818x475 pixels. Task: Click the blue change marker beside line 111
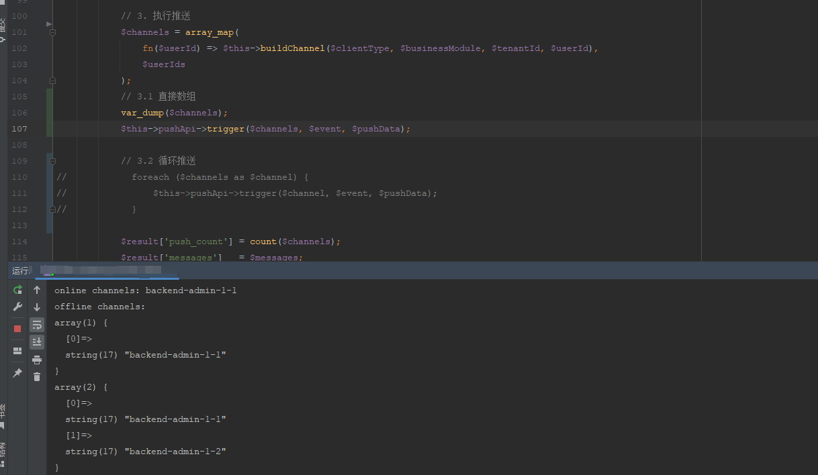pyautogui.click(x=49, y=193)
